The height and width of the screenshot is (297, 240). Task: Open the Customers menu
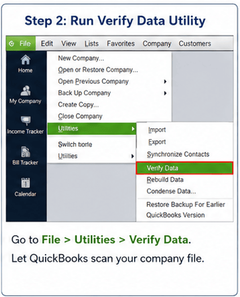(x=195, y=43)
